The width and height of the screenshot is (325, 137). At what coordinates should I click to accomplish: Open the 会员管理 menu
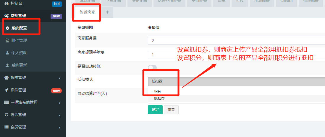(x=33, y=127)
